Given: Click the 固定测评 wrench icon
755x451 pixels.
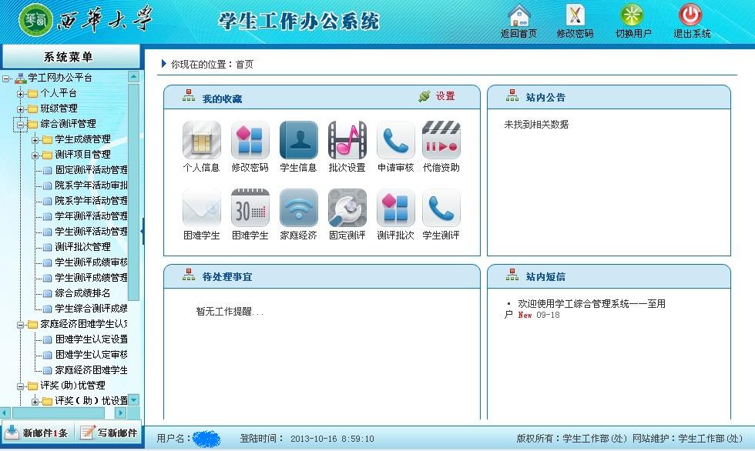Looking at the screenshot, I should pyautogui.click(x=347, y=208).
